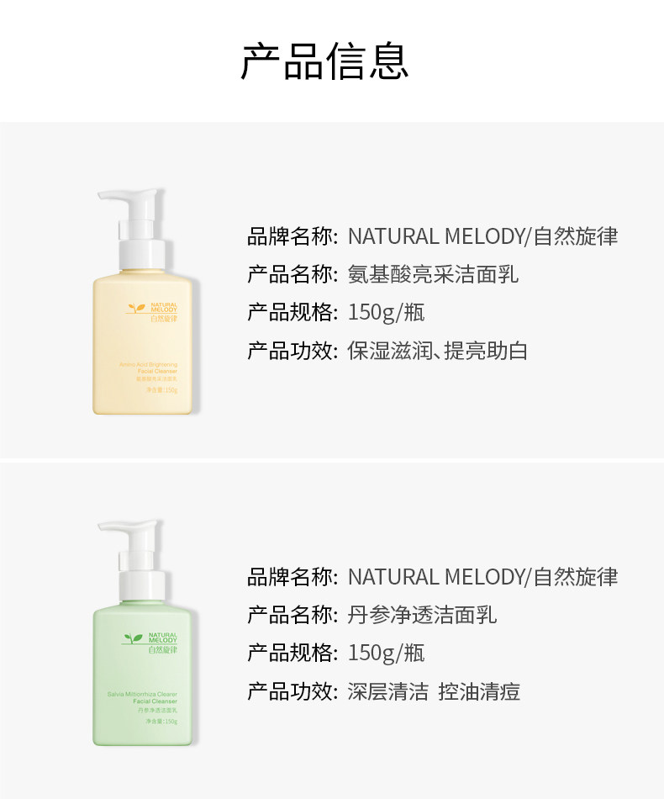Click 150g/瓶 specification of the green product
664x799 pixels.
[x=386, y=653]
